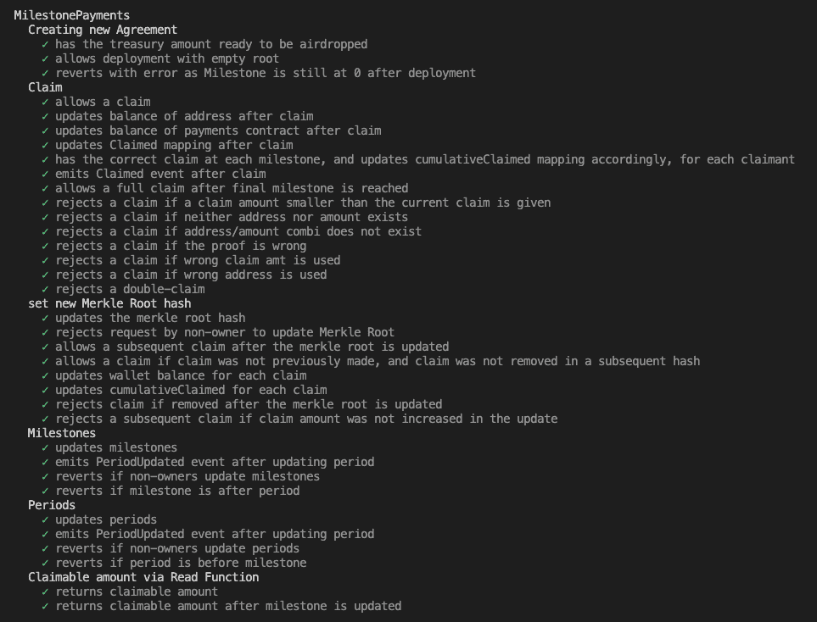Select the 'Creating new Agreement' section heading
Screen dimensions: 817x622
103,30
